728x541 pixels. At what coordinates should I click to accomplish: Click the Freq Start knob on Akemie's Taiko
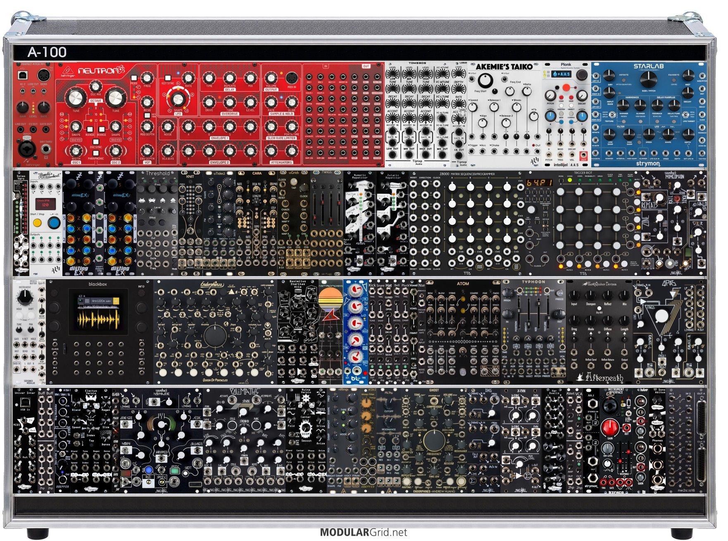485,81
